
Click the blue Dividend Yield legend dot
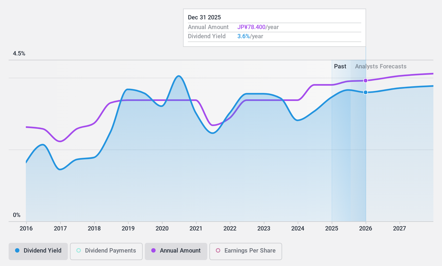[x=17, y=250]
